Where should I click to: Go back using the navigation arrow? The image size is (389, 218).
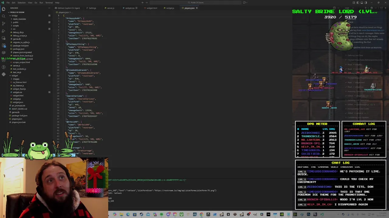point(143,3)
